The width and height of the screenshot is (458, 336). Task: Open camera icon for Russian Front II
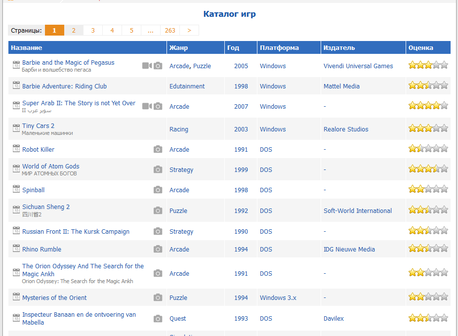click(158, 231)
